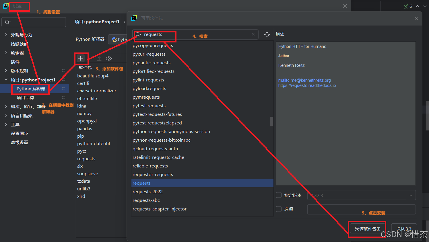
Task: Toggle the show early releases eye icon
Action: tap(109, 58)
